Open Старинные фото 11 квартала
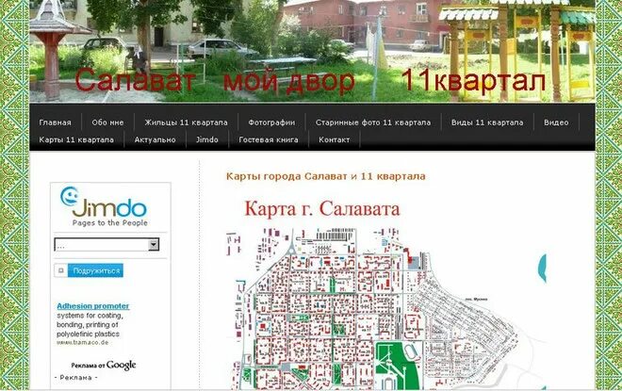 [x=373, y=122]
